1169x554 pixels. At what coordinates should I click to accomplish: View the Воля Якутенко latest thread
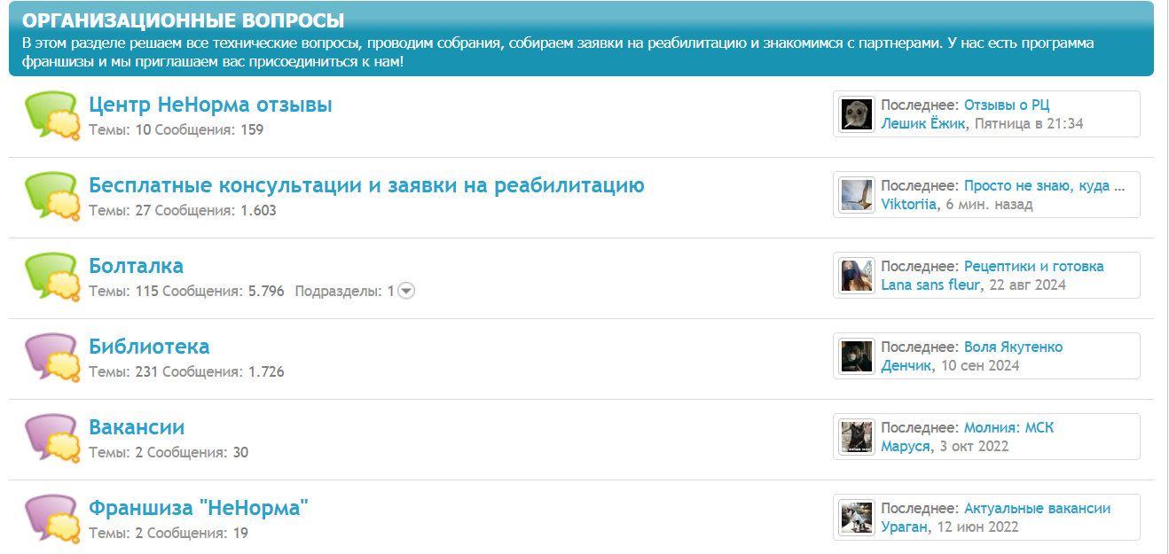click(x=1013, y=347)
